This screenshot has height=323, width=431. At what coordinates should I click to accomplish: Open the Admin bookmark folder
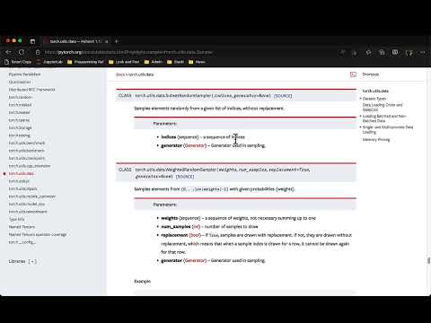(x=154, y=62)
